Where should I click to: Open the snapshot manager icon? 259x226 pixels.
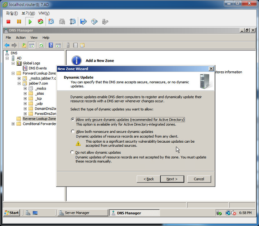click(73, 22)
